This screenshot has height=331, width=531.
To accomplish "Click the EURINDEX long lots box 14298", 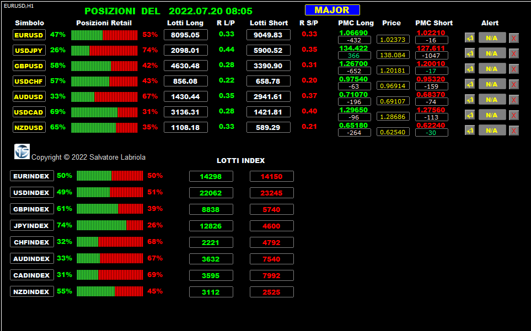I will [211, 176].
